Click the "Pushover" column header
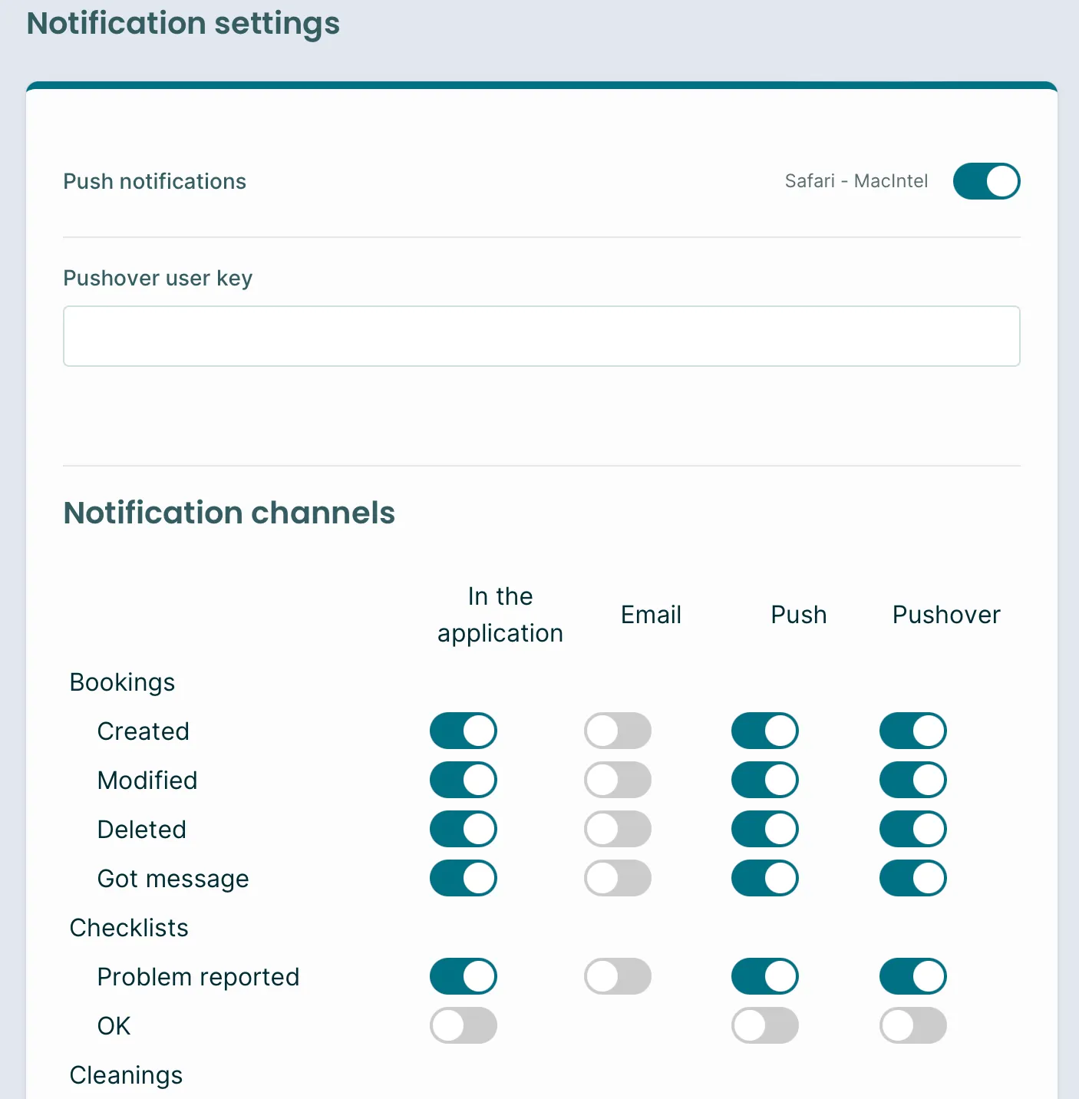This screenshot has width=1079, height=1099. click(946, 615)
